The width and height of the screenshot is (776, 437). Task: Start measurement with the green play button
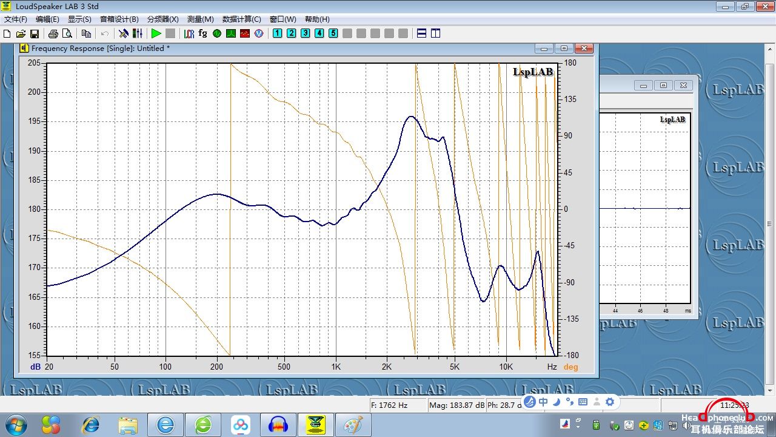point(156,33)
